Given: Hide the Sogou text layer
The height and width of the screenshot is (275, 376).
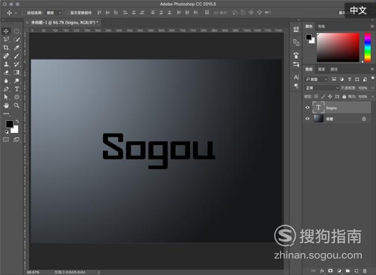Looking at the screenshot, I should 307,107.
